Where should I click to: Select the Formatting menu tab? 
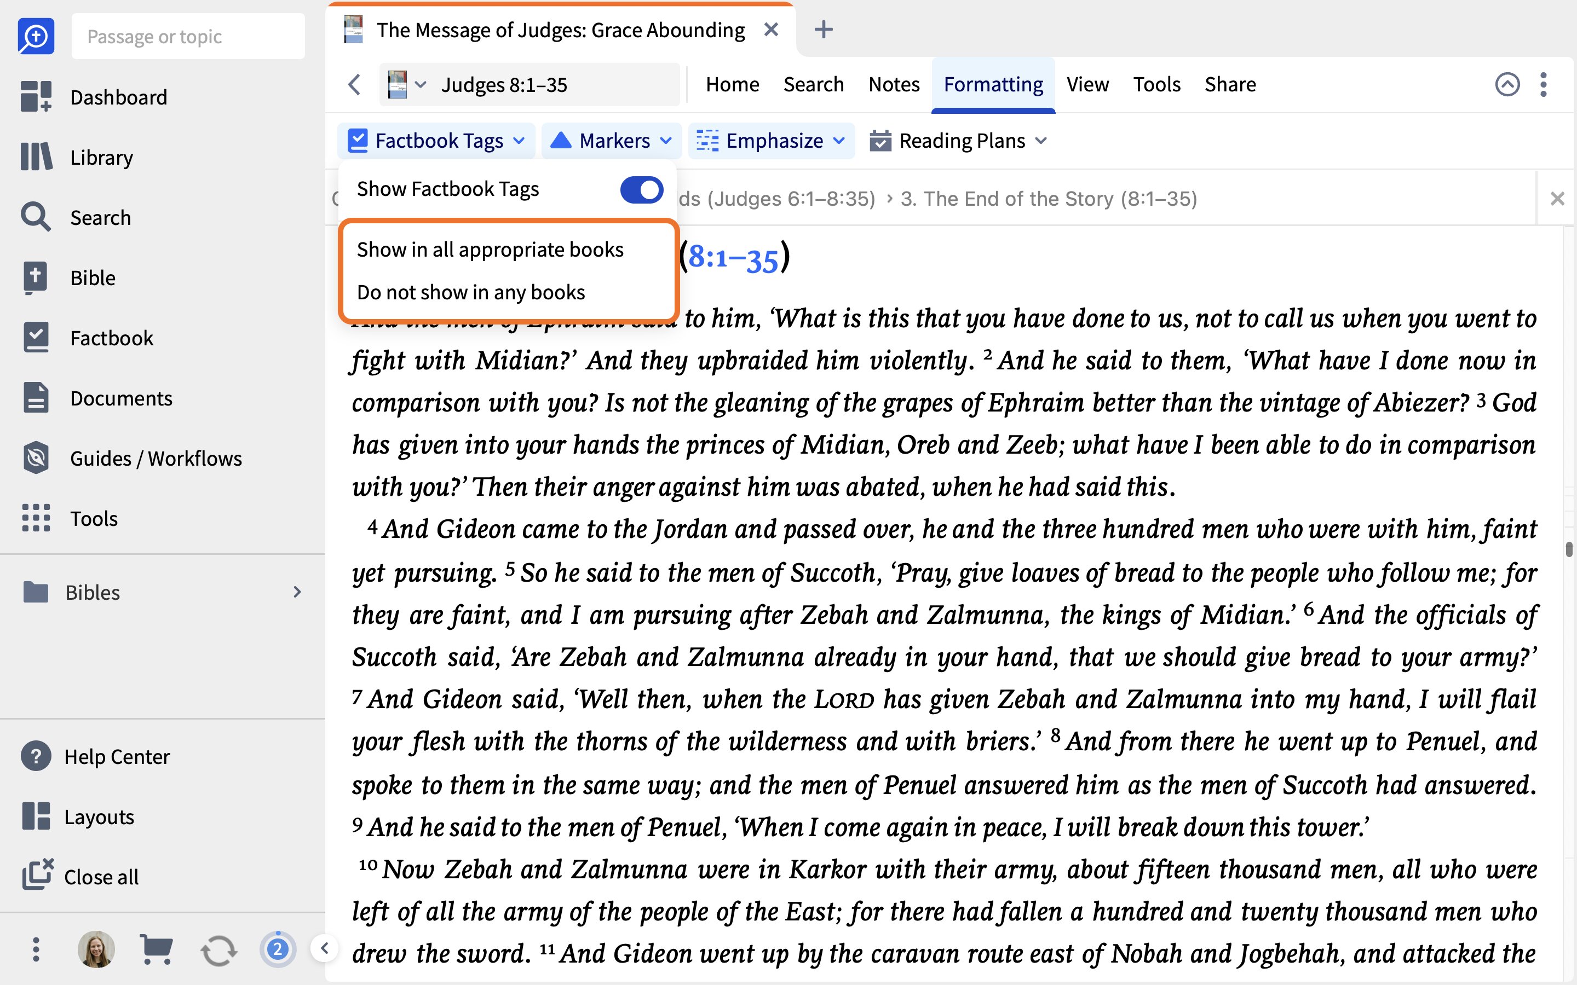(993, 85)
